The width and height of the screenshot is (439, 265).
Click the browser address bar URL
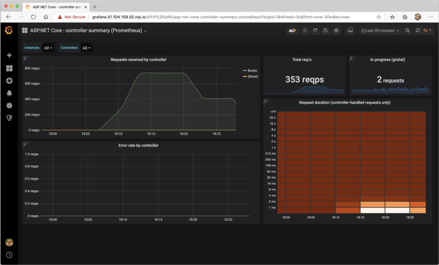point(221,17)
